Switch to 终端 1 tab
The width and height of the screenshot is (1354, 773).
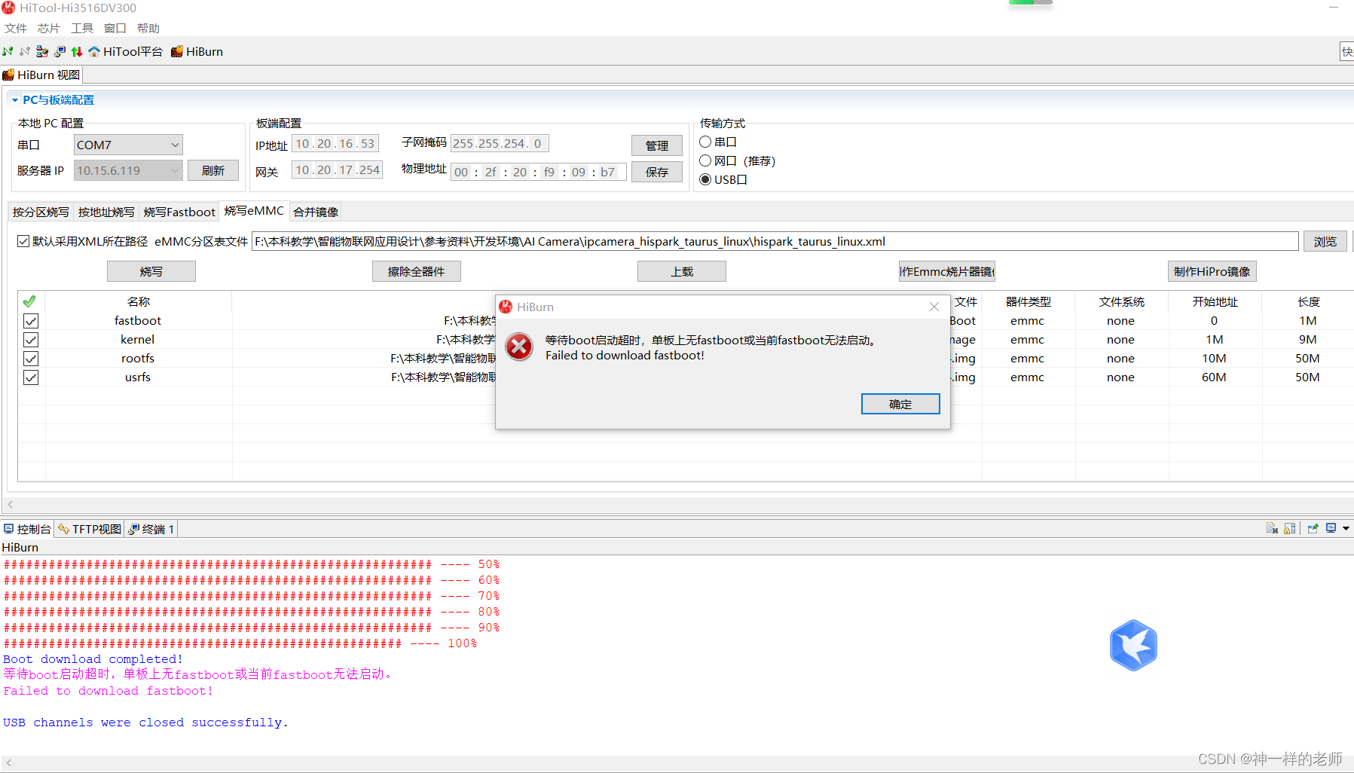coord(151,529)
